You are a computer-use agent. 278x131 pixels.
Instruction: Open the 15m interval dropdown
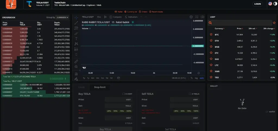pos(99,17)
